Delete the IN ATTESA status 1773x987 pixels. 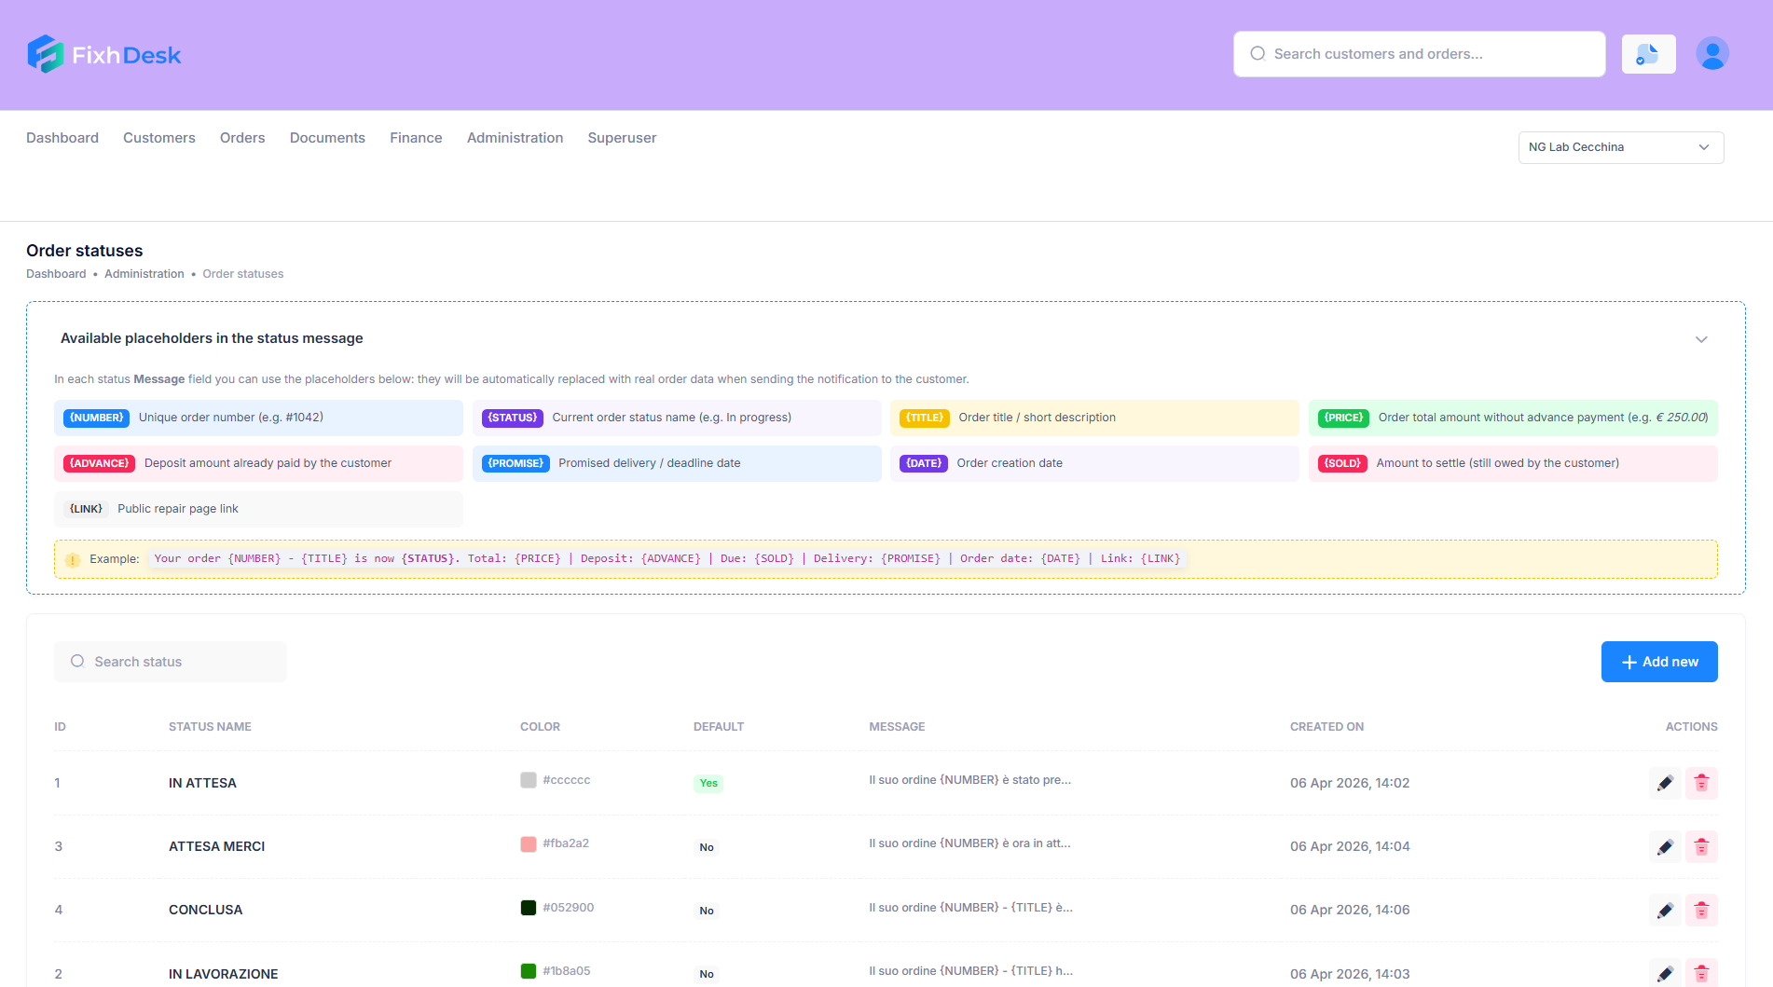(1701, 783)
